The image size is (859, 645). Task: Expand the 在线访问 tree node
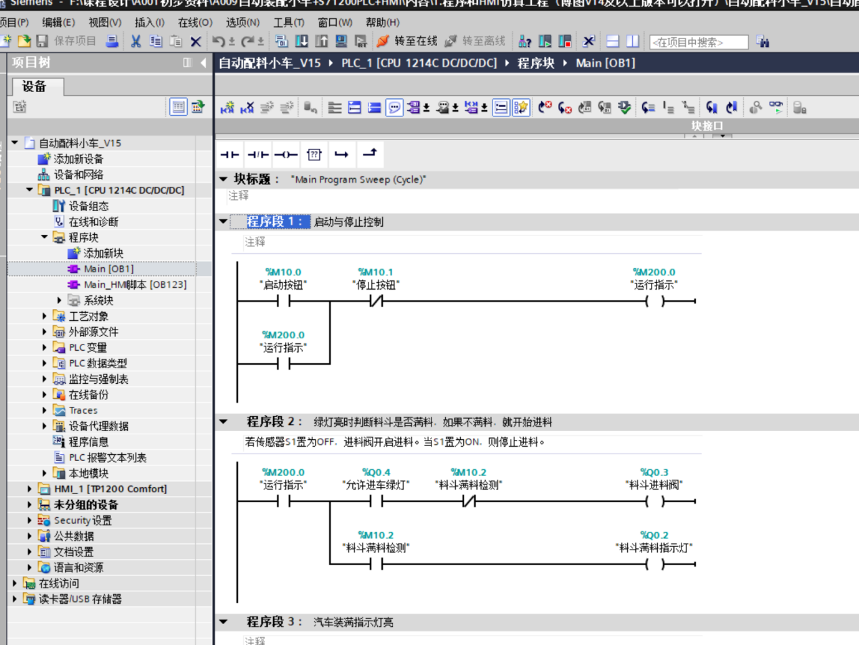(14, 583)
